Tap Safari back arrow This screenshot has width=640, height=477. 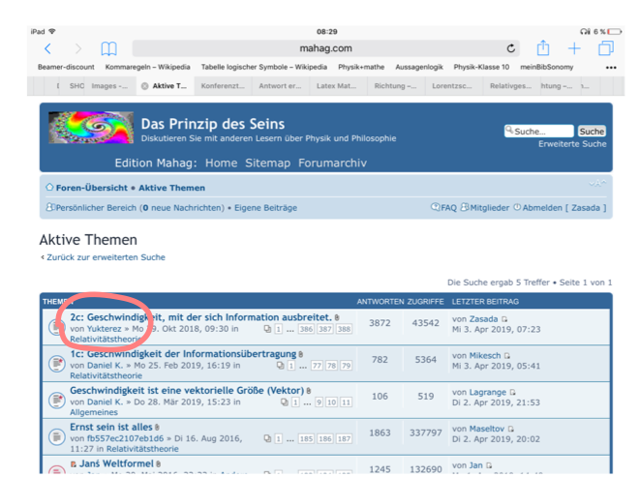pyautogui.click(x=47, y=48)
